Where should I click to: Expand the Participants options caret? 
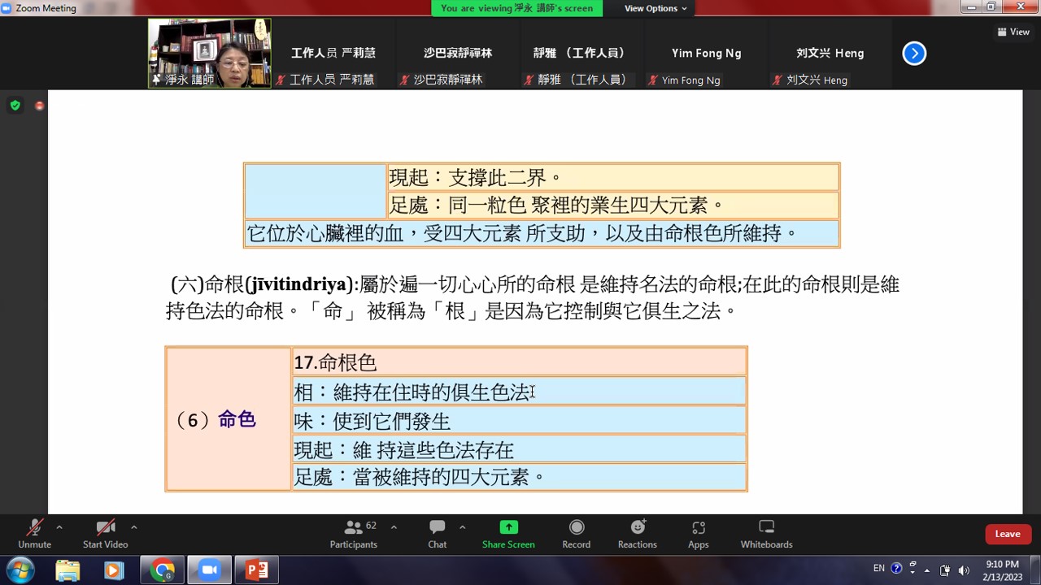(x=394, y=527)
